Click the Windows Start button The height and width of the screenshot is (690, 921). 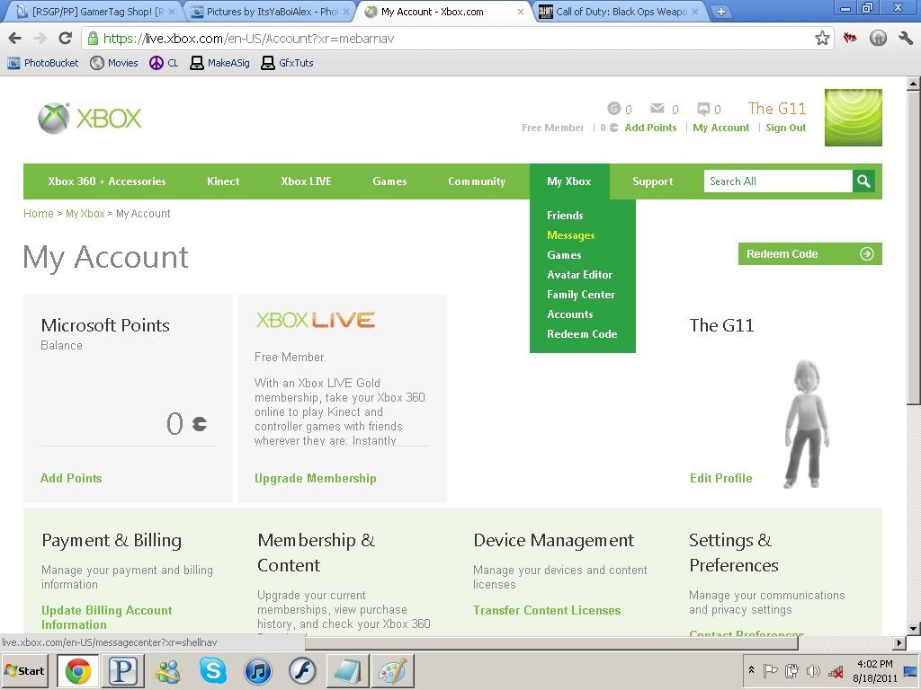click(x=24, y=670)
